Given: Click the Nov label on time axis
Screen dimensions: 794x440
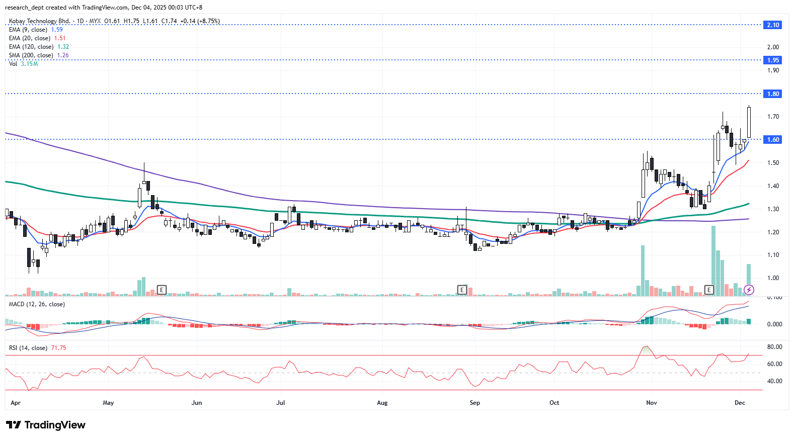Looking at the screenshot, I should (652, 403).
